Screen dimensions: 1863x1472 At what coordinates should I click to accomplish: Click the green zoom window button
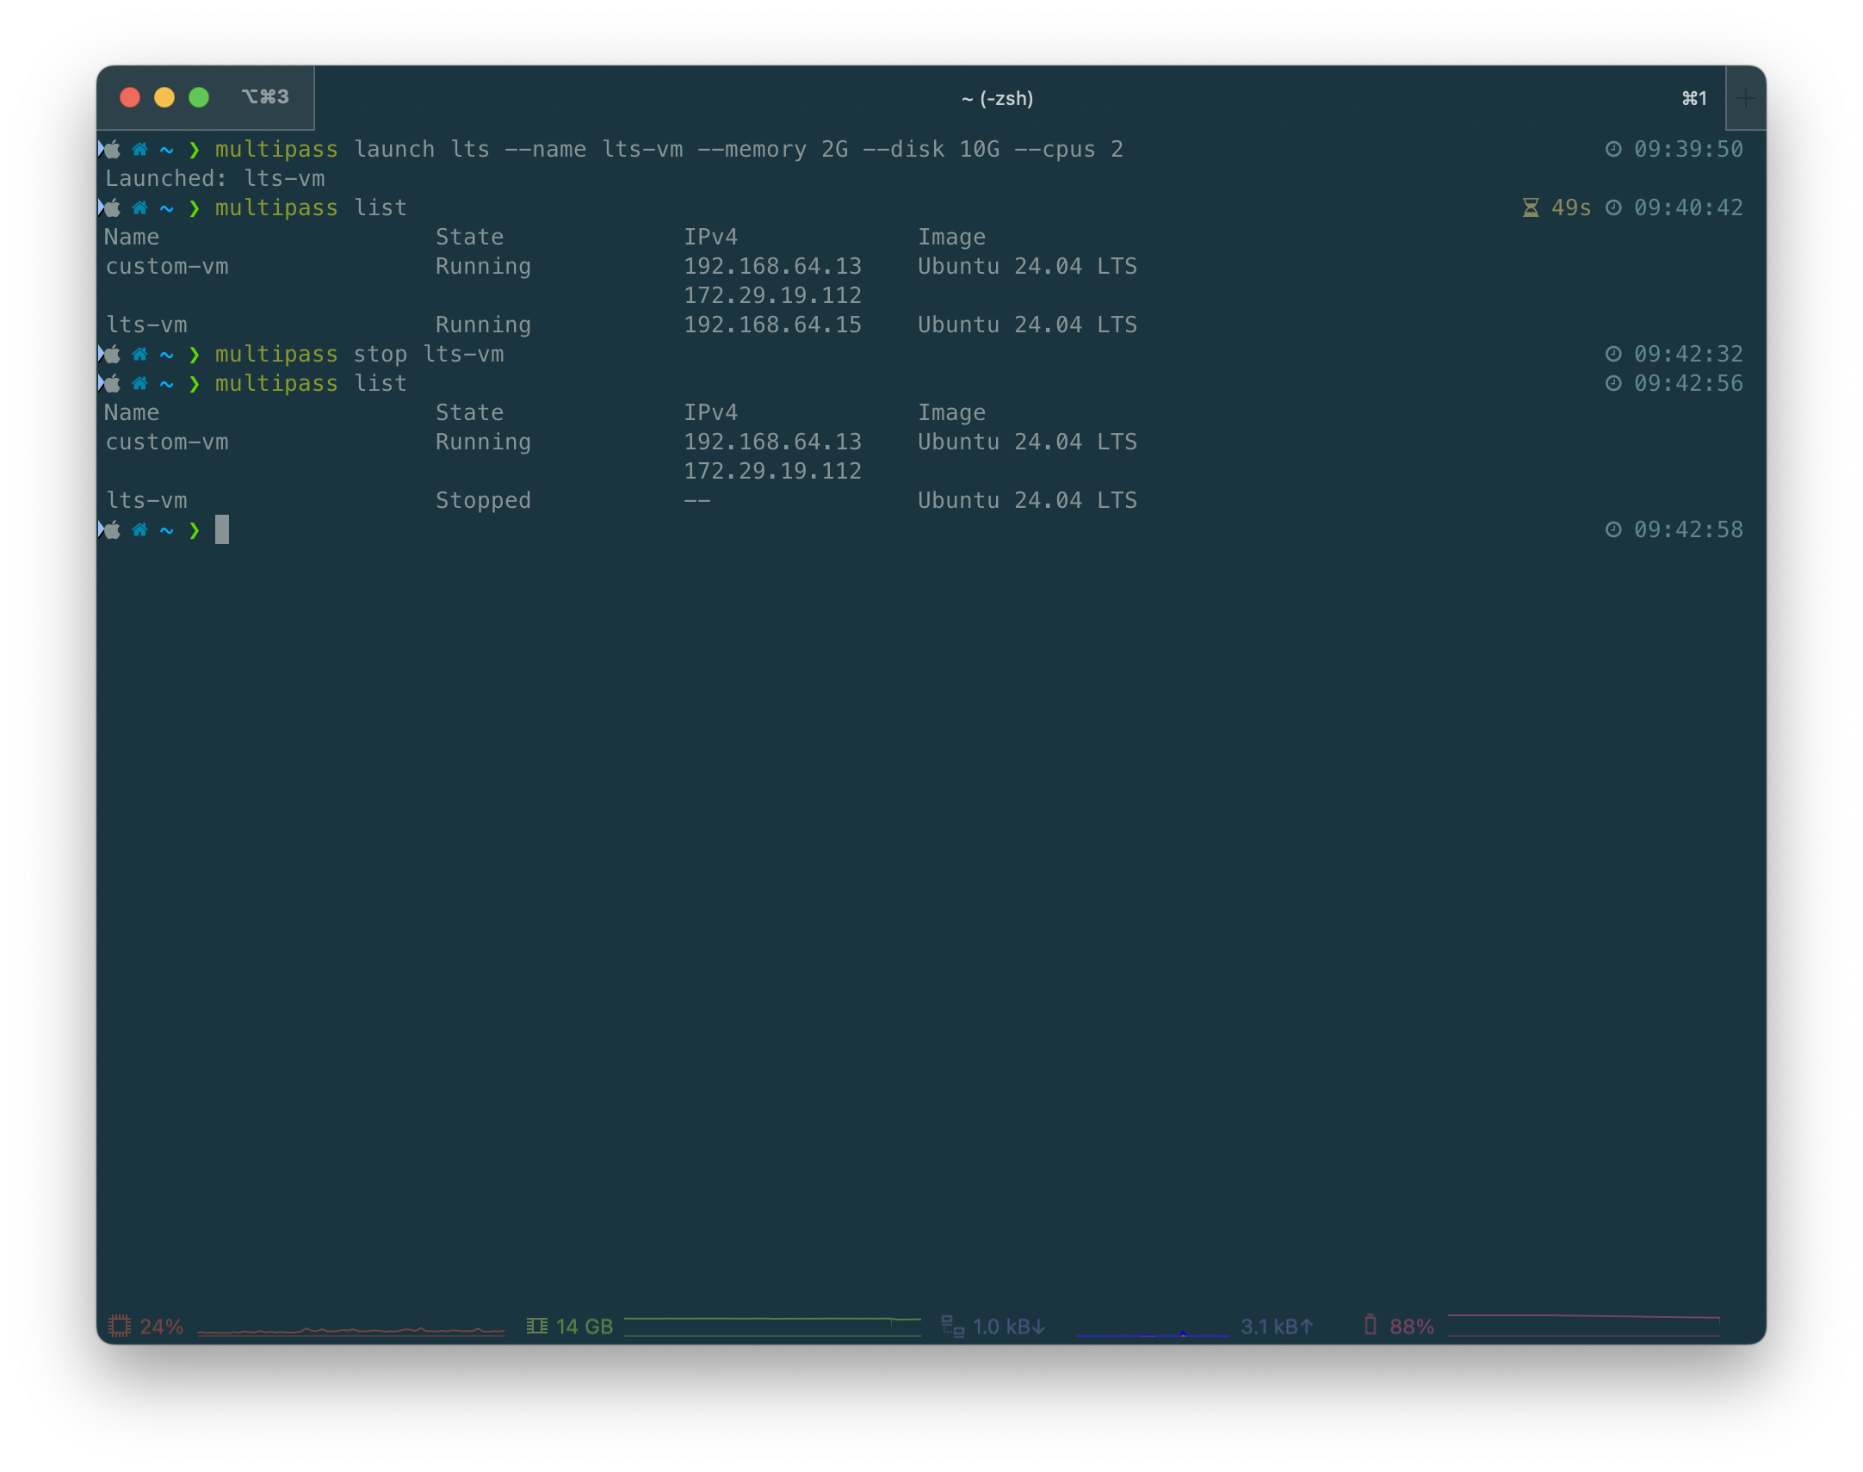tap(199, 97)
